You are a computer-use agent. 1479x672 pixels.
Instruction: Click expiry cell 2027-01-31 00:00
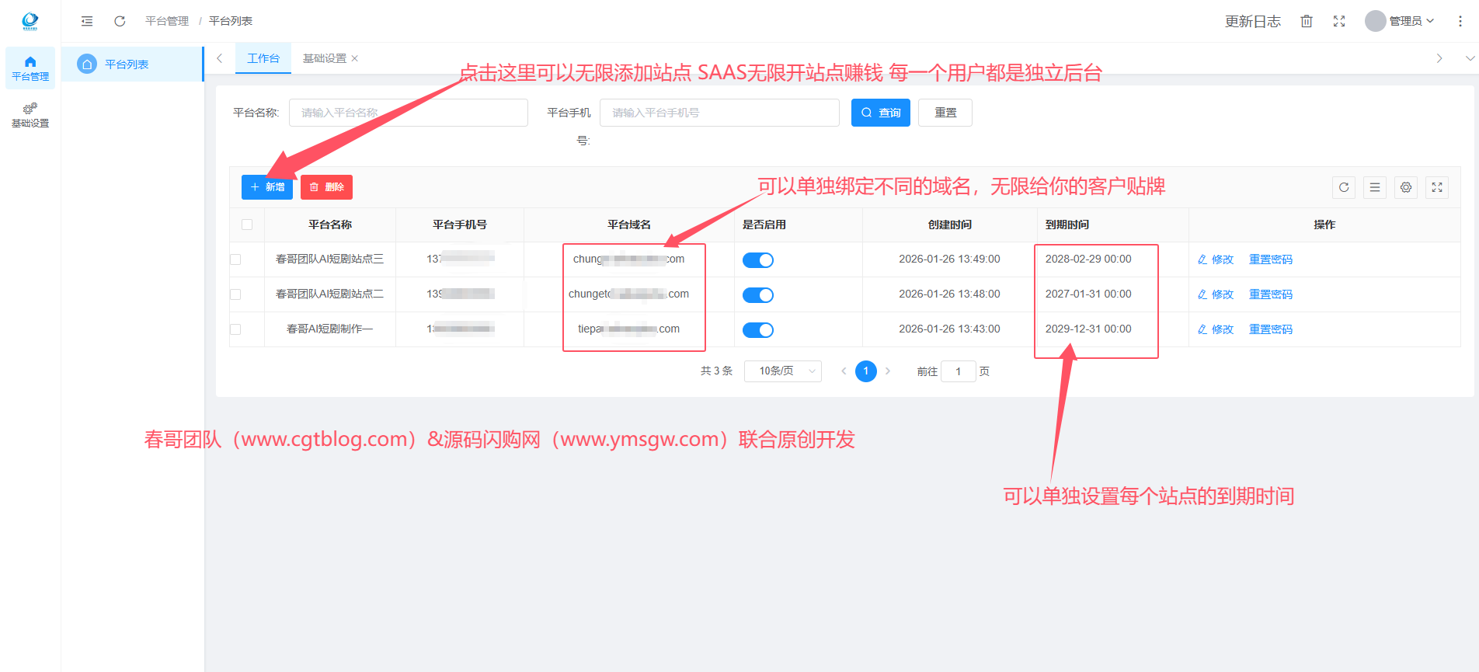tap(1088, 294)
